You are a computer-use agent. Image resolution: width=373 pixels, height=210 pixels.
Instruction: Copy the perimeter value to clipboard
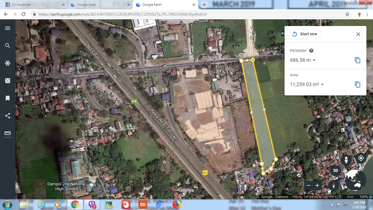pos(357,60)
